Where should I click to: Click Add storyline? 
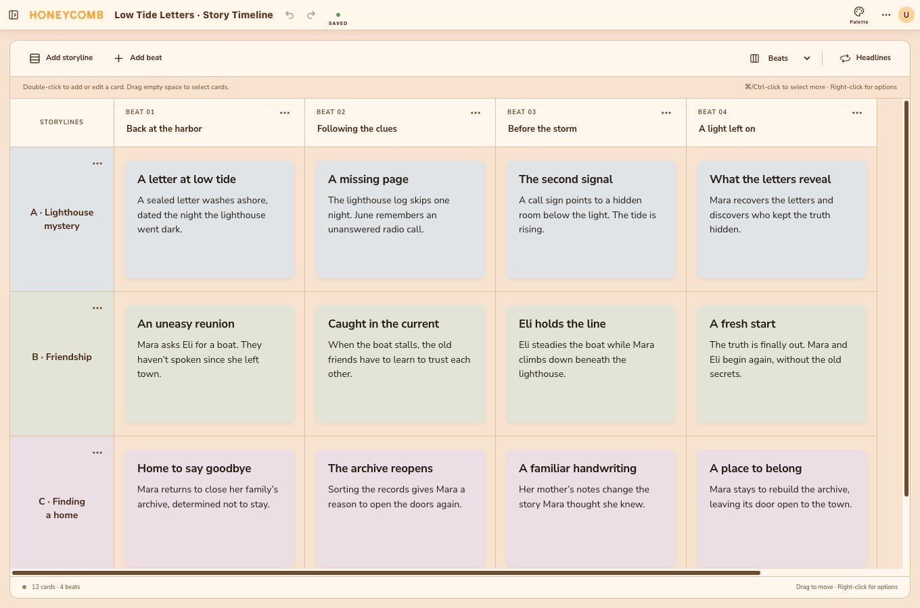(x=61, y=58)
